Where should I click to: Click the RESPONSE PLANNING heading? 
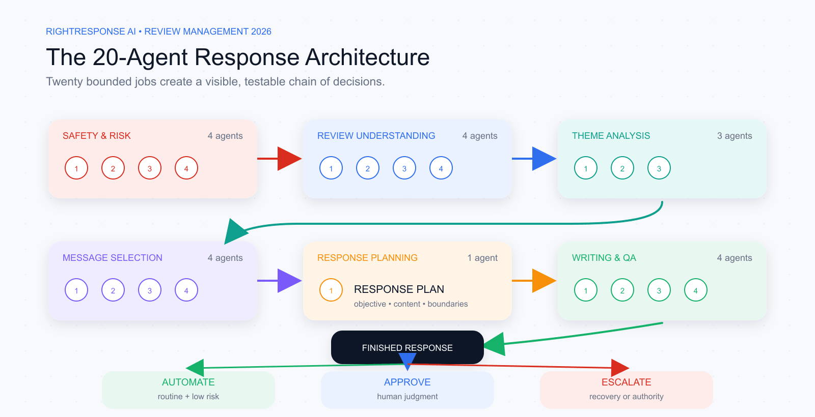click(367, 258)
